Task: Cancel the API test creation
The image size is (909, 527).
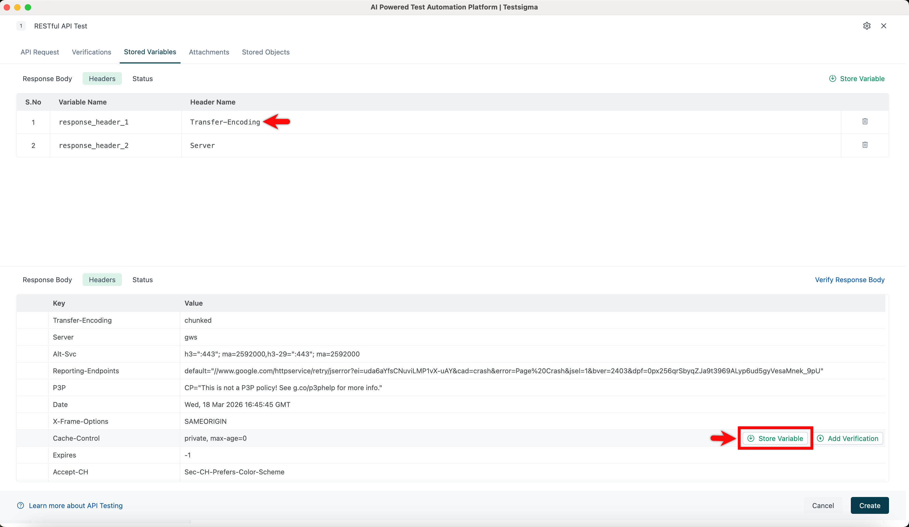Action: click(823, 505)
